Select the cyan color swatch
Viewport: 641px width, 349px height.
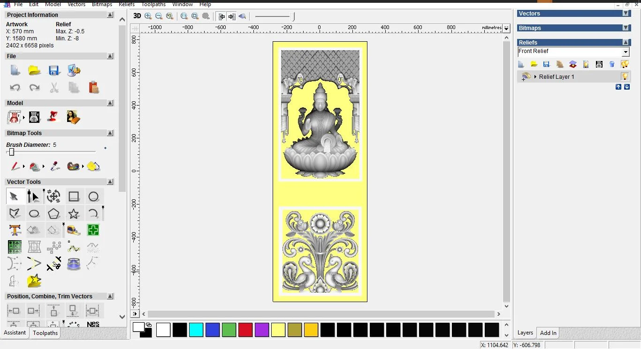[x=196, y=330]
